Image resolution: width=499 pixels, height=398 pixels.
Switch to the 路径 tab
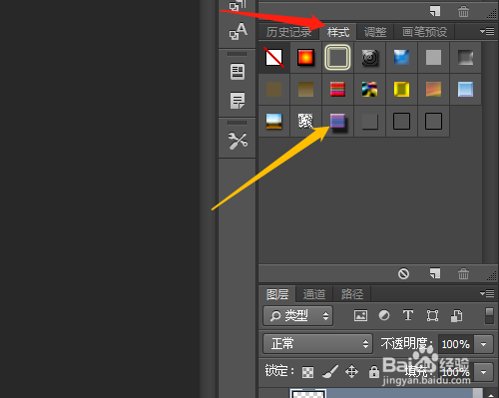point(352,294)
